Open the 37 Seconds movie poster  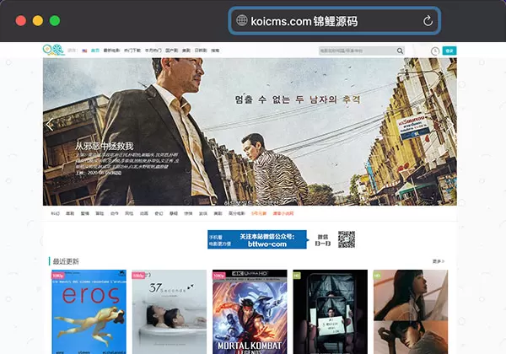click(170, 312)
